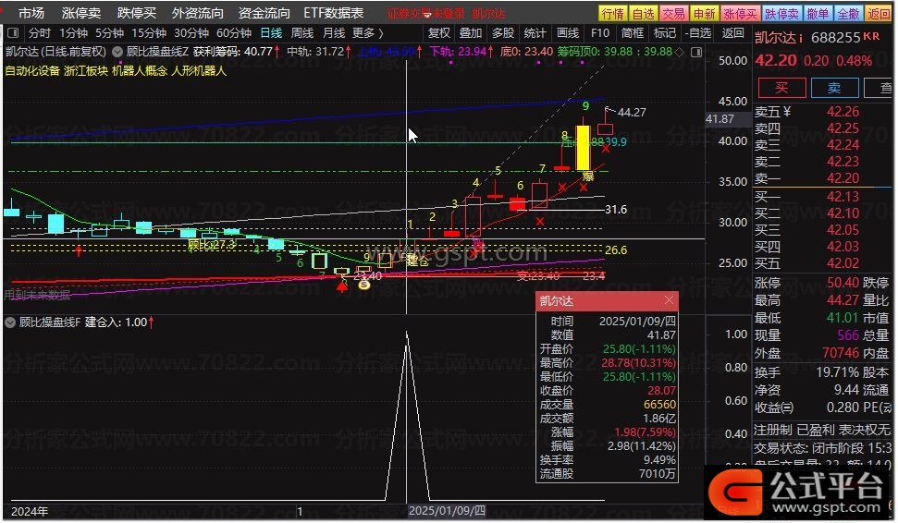Select the 1分钟 timeframe

[73, 33]
